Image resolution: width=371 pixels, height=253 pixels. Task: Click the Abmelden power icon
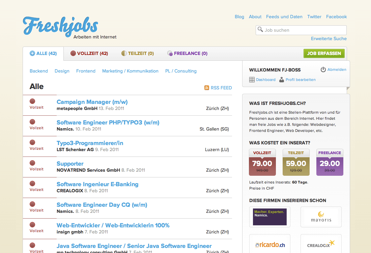(323, 69)
